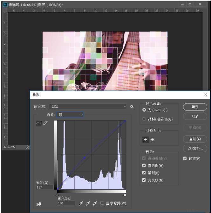Select 颜料/油墨 % display amount option
211x213 pixels.
(x=144, y=119)
